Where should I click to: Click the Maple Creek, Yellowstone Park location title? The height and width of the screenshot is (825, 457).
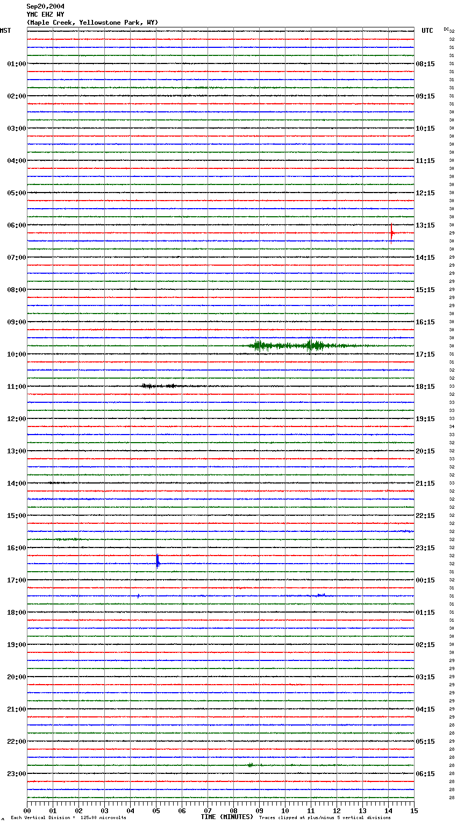pos(92,23)
